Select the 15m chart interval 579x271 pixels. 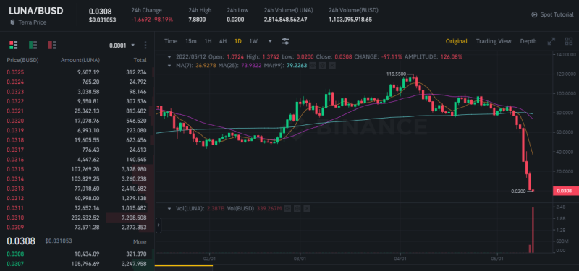[x=191, y=41]
